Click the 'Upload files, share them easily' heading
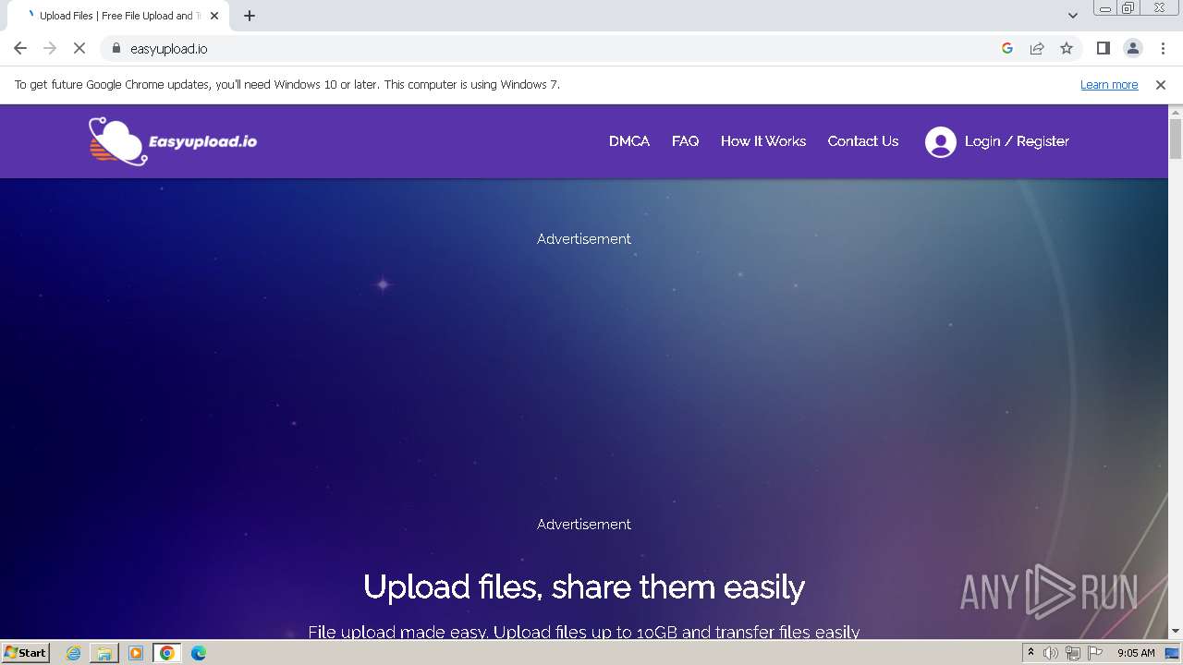The width and height of the screenshot is (1183, 665). coord(584,587)
